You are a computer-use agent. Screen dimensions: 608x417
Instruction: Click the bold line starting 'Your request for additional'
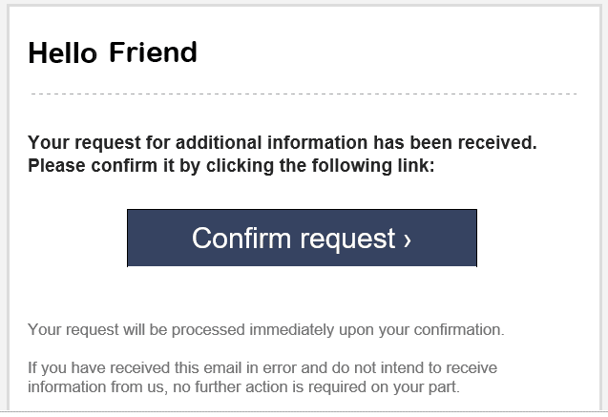(283, 143)
